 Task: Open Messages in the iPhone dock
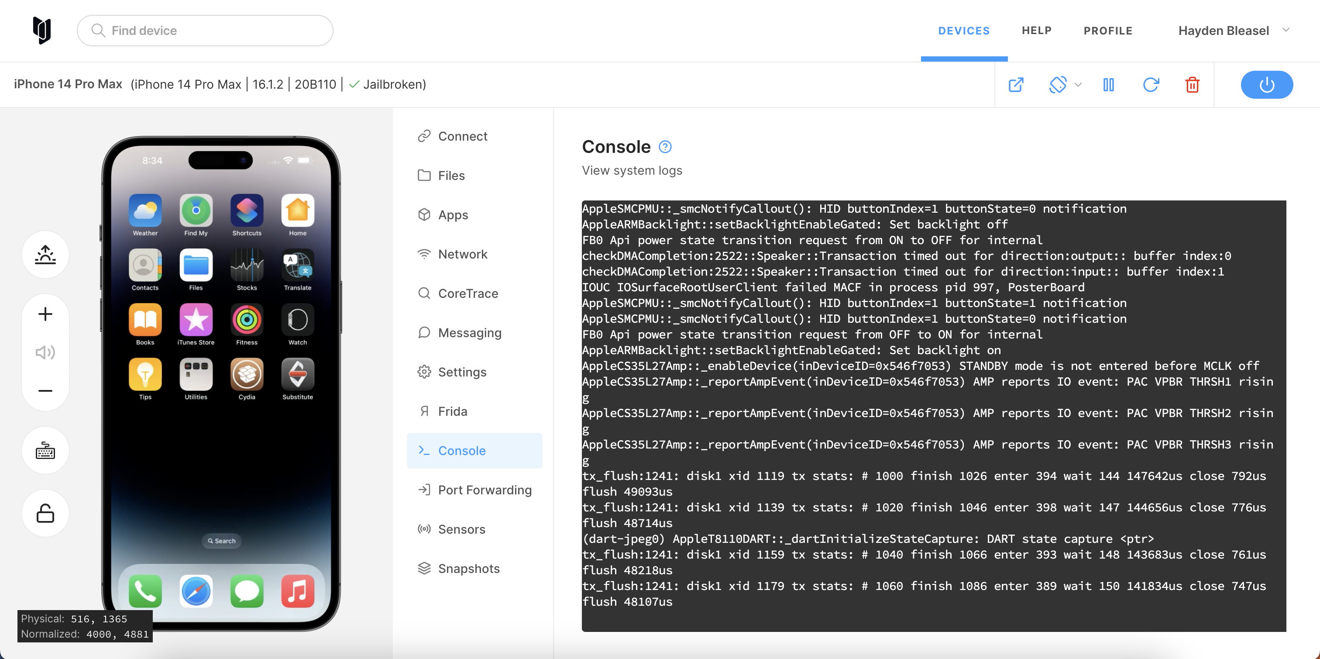tap(247, 591)
